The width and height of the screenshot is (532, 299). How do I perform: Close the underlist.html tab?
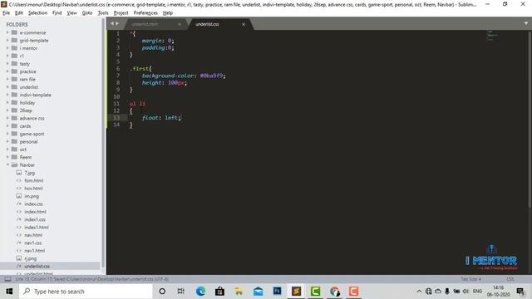click(180, 24)
